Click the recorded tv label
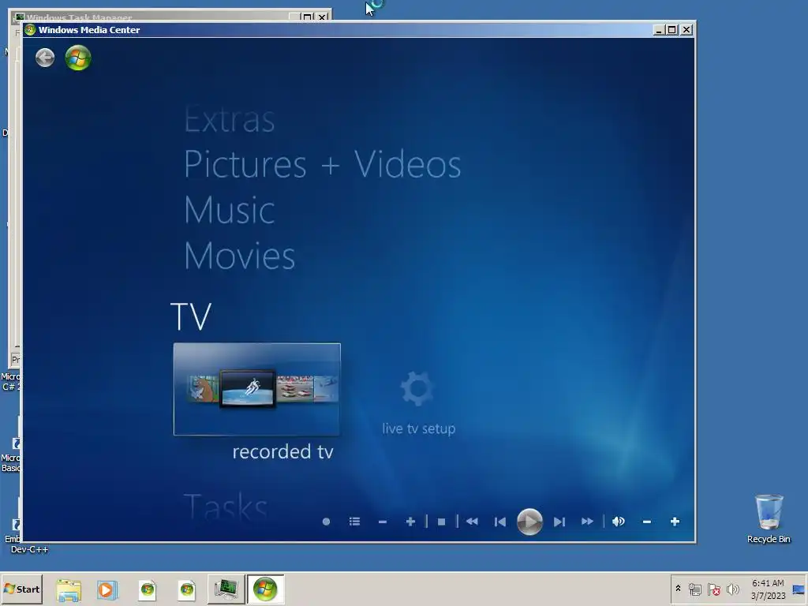The image size is (808, 606). [282, 452]
